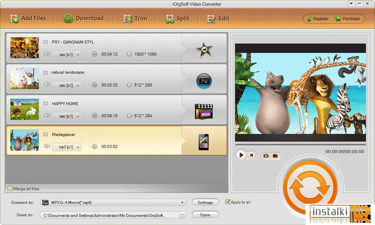Click the HAPPY HOME file name
This screenshot has width=375, height=225.
click(65, 104)
